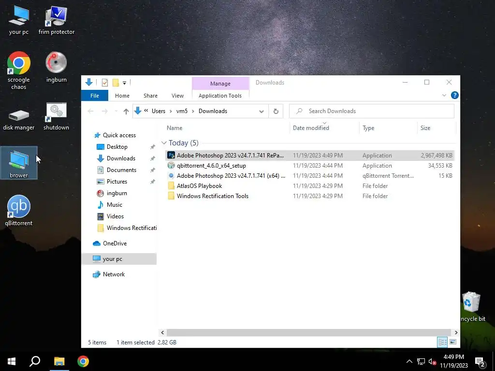Select Adobe Photoshop 2023 (x64) torrent file
495x371 pixels.
pos(309,176)
